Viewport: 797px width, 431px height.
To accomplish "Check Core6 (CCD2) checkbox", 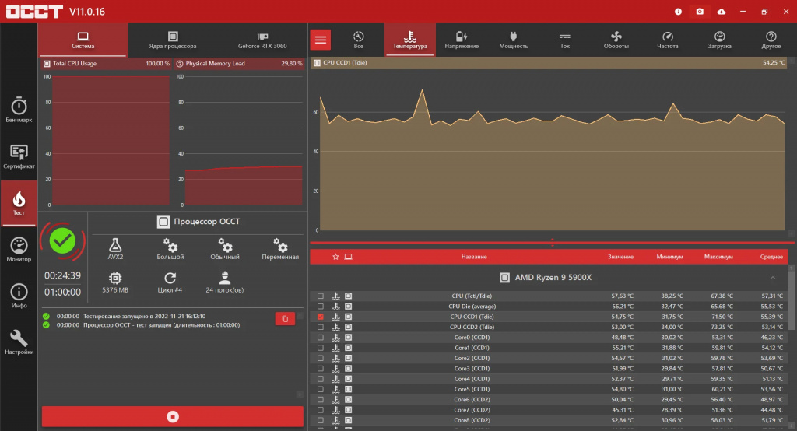I will (x=320, y=399).
